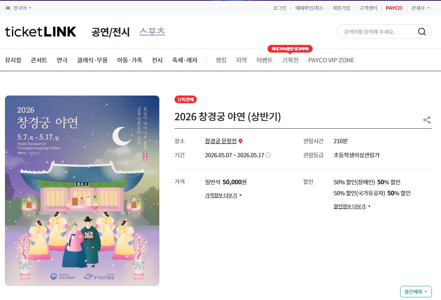Click the 회원가입 link

(x=341, y=8)
